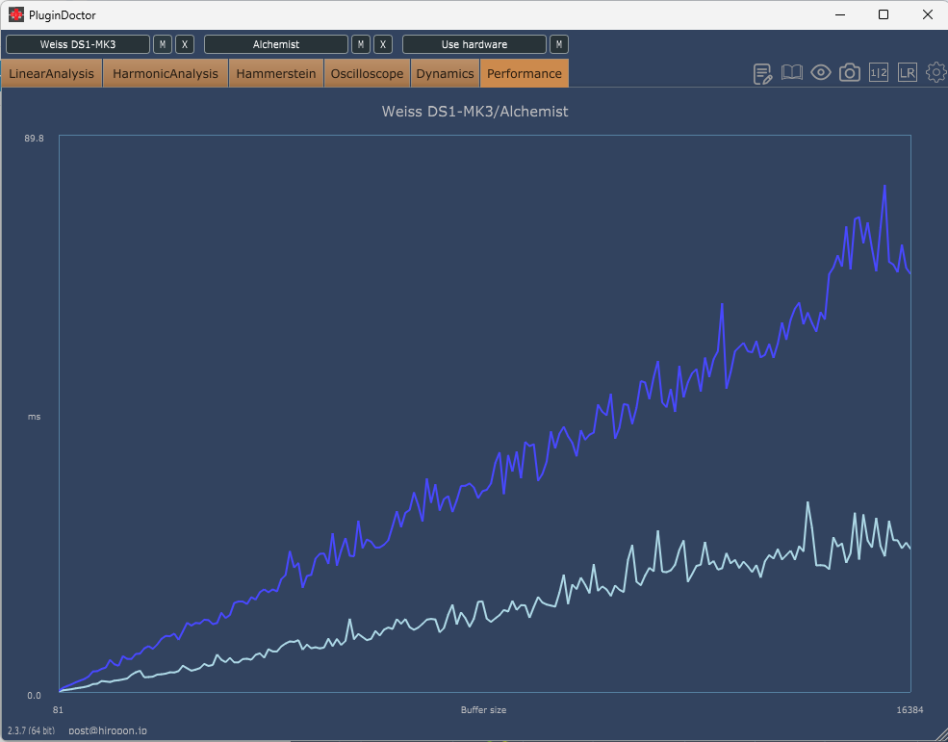Click the post@hiropon.jp email link
This screenshot has width=948, height=742.
pos(108,730)
